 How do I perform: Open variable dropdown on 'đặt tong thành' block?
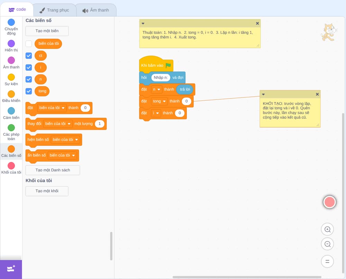tap(159, 101)
